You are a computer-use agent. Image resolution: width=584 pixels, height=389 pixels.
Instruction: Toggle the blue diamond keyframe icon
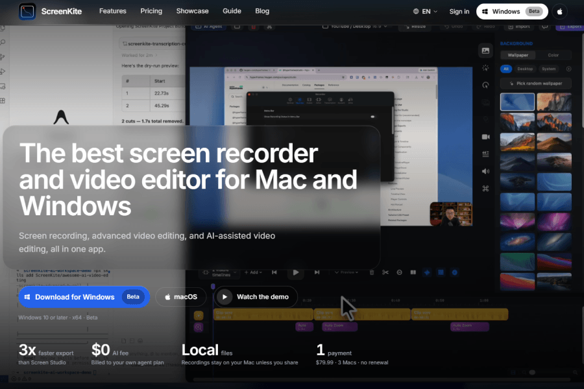pyautogui.click(x=427, y=272)
